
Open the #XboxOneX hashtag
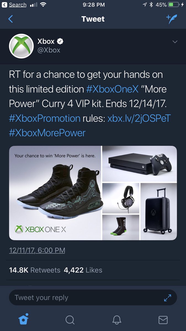[x=113, y=89]
